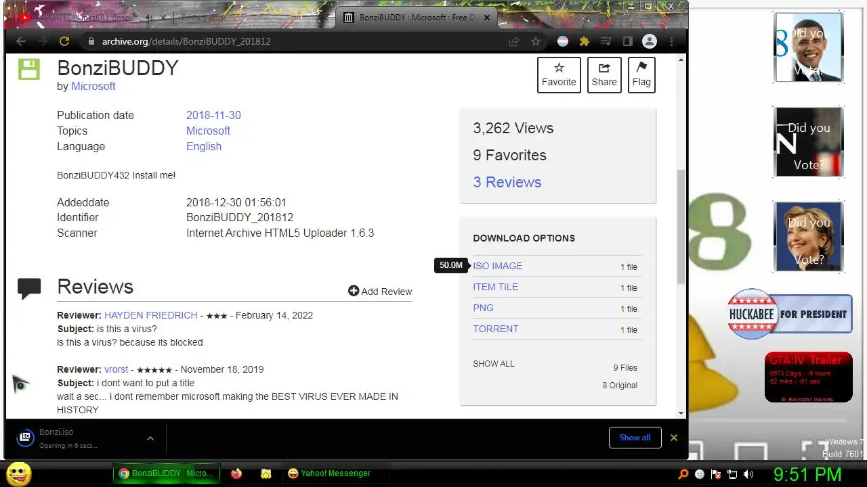Click the Favorite star button
Viewport: 867px width, 487px height.
pyautogui.click(x=559, y=74)
